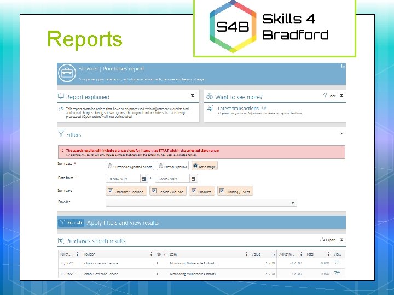This screenshot has height=295, width=394.
Task: Select Current designated period radio button
Action: pyautogui.click(x=110, y=166)
